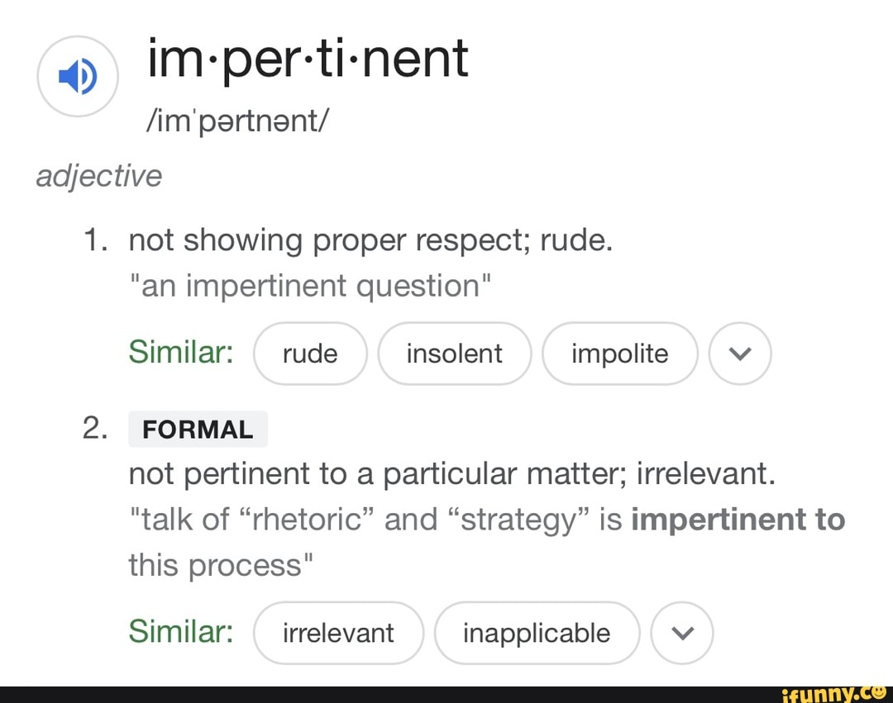Expand more synonyms next to "impolite"
The height and width of the screenshot is (703, 893).
point(741,354)
